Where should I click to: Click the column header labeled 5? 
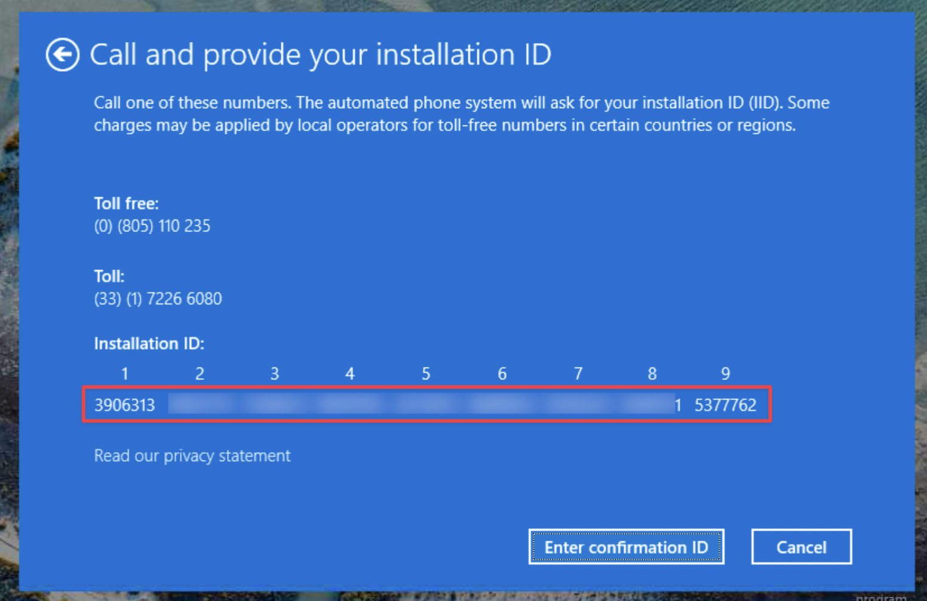point(426,373)
